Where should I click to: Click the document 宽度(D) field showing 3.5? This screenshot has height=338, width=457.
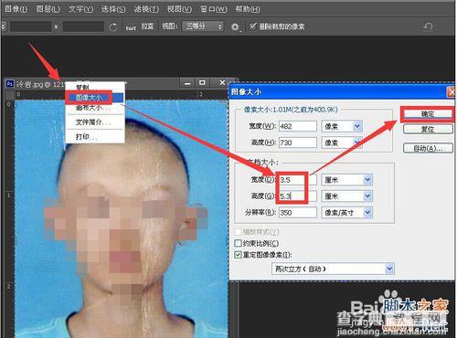[298, 180]
